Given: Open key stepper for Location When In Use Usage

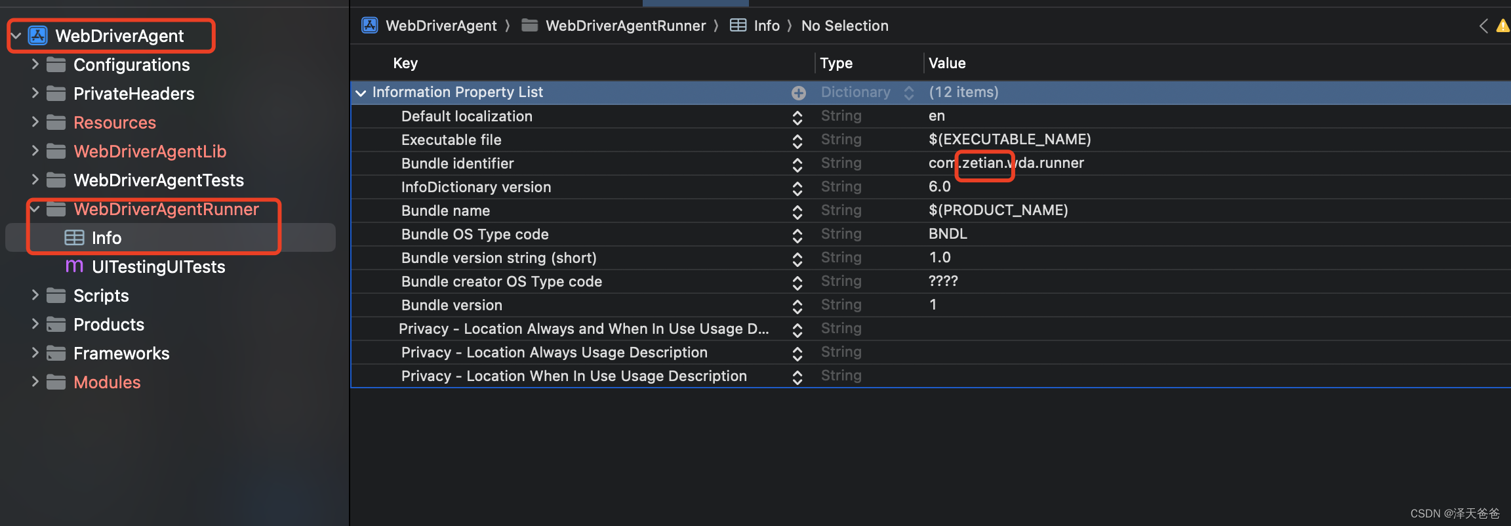Looking at the screenshot, I should click(797, 377).
